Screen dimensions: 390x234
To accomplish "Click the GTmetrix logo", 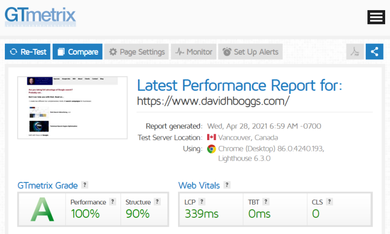I will coord(40,17).
